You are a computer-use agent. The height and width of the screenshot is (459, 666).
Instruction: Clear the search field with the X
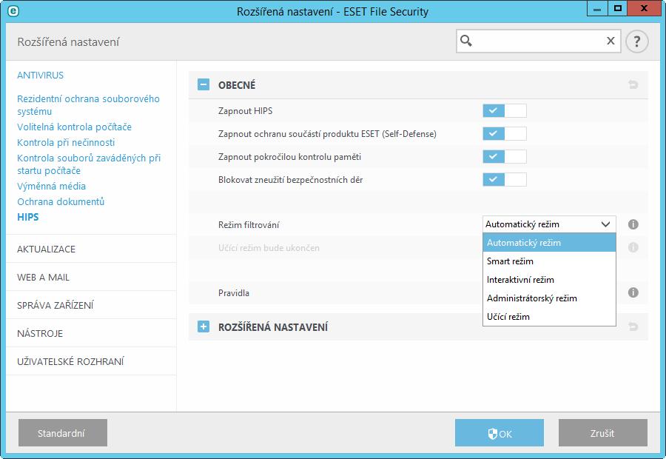point(610,41)
